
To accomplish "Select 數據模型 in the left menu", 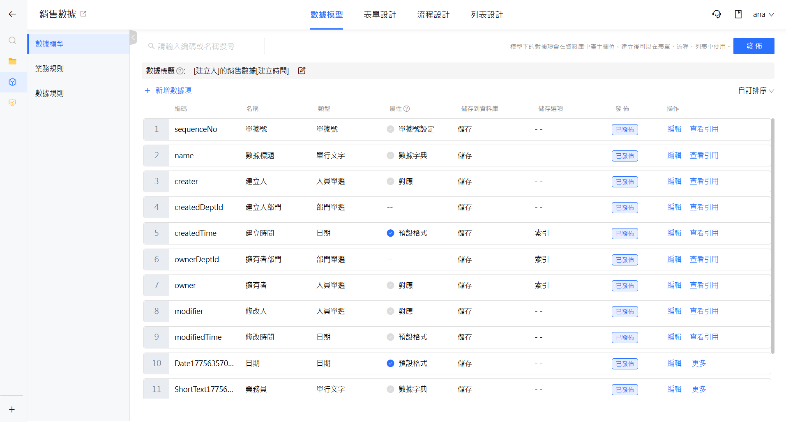I will click(78, 44).
